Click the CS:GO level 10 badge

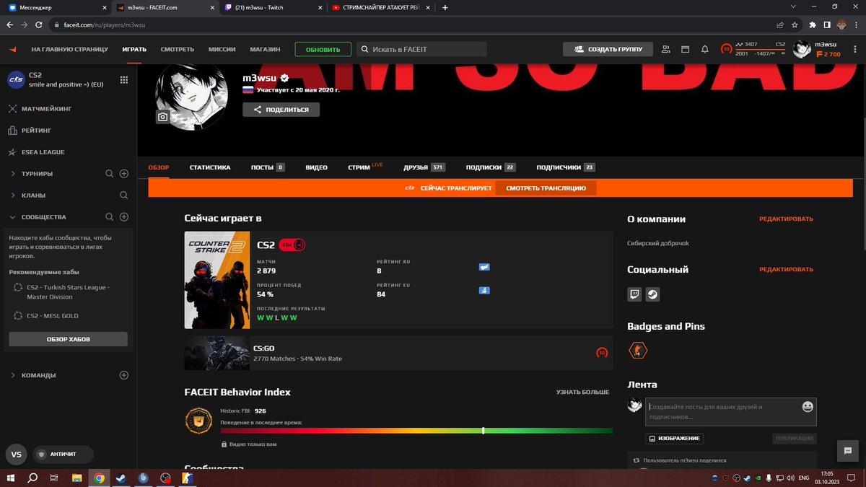[x=602, y=353]
